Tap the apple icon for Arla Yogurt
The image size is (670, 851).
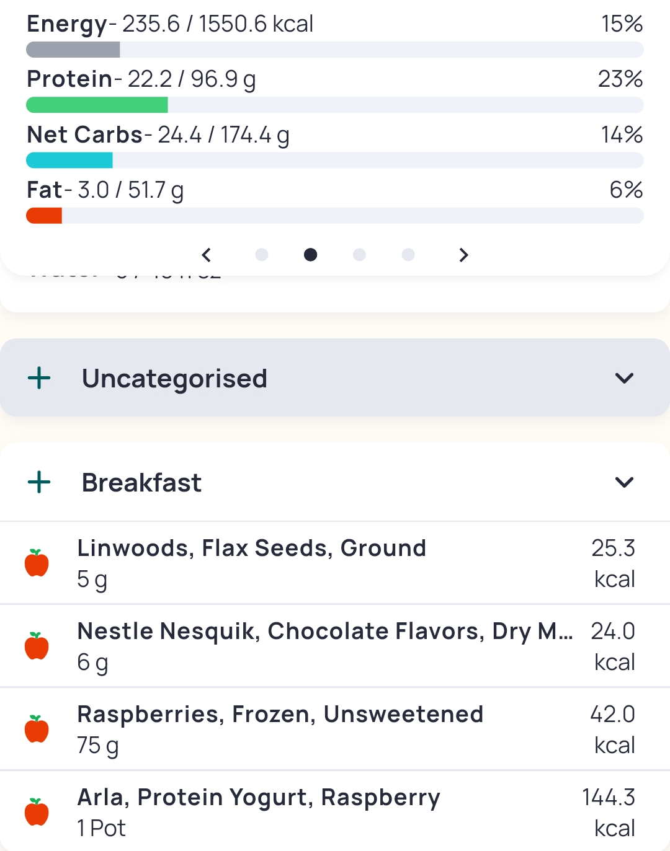[x=37, y=812]
